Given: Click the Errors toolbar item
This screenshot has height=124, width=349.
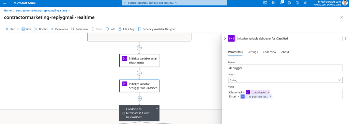Looking at the screenshot, I should 97,29.
